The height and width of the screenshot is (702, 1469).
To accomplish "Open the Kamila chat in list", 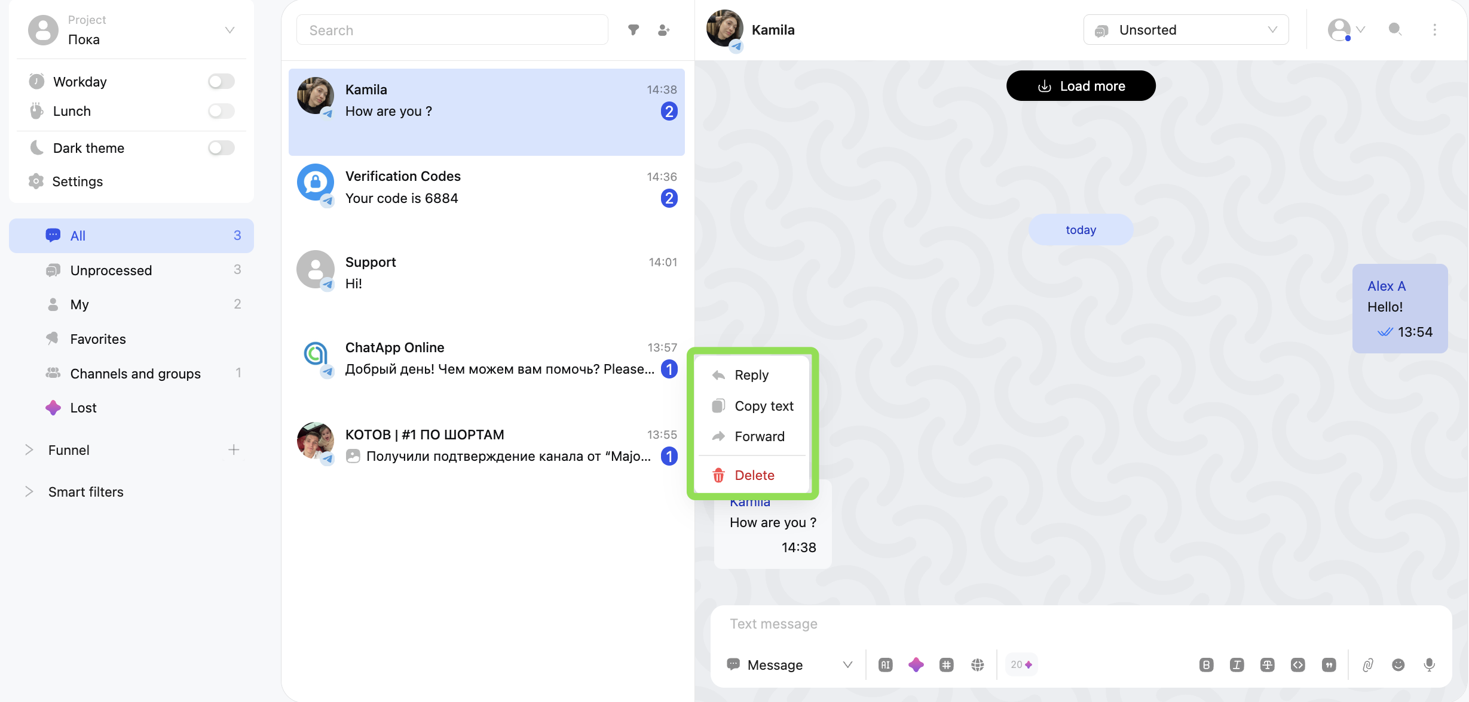I will coord(486,112).
